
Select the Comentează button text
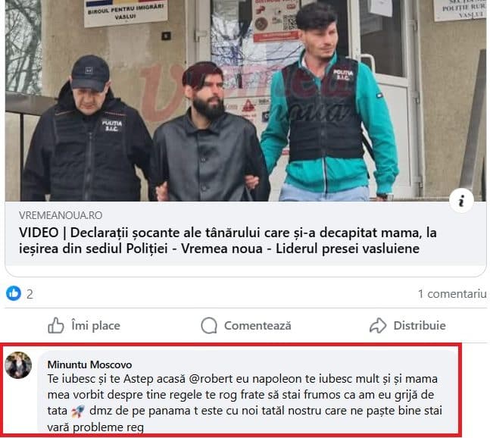pos(257,325)
